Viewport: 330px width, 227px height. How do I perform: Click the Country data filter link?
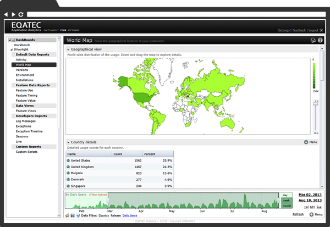104,215
